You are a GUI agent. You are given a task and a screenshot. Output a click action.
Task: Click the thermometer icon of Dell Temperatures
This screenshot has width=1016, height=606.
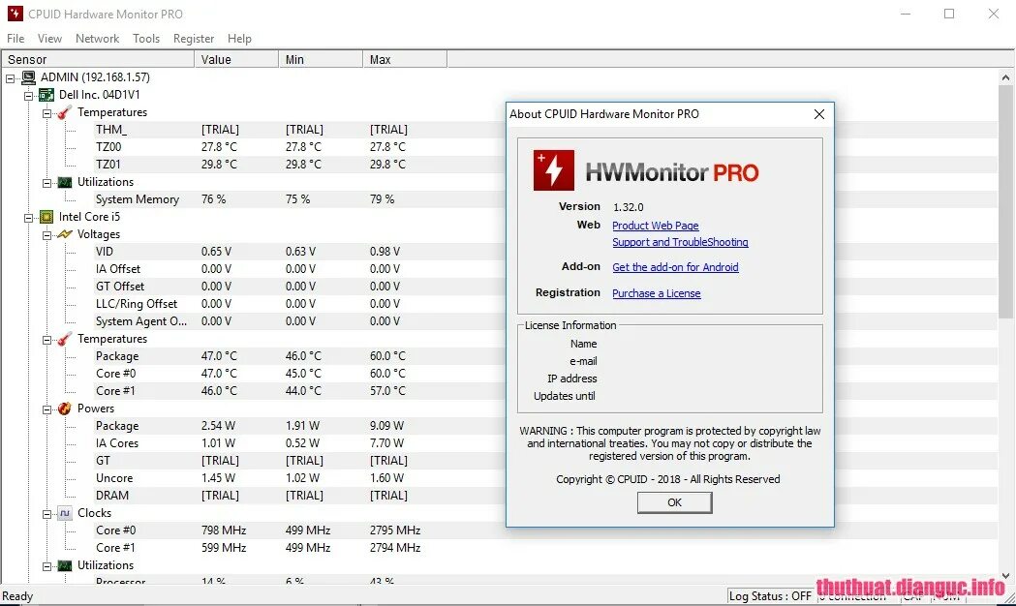[65, 112]
